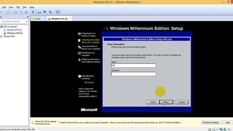Image resolution: width=233 pixels, height=131 pixels.
Task: Click the Send Ctrl+Alt+Del toolbar icon
Action: coord(8,12)
